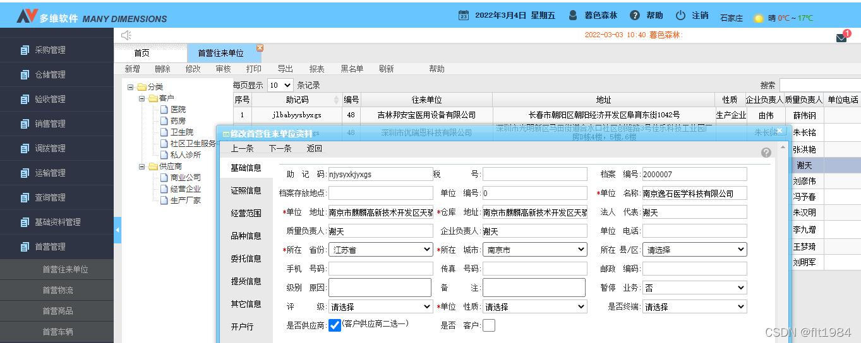Open 首营商品 in sidebar submenu
Screen dimensions: 861x343
pyautogui.click(x=57, y=311)
